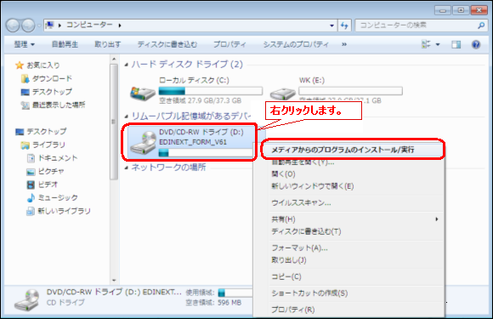This screenshot has width=493, height=319.
Task: Select フォーマット(A)... in the context menu
Action: coord(299,248)
